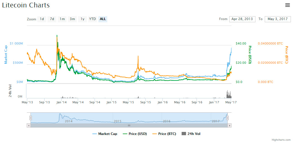Viewport: 295px width, 144px height.
Task: Toggle Price (USD) series in legend
Action: (135, 134)
